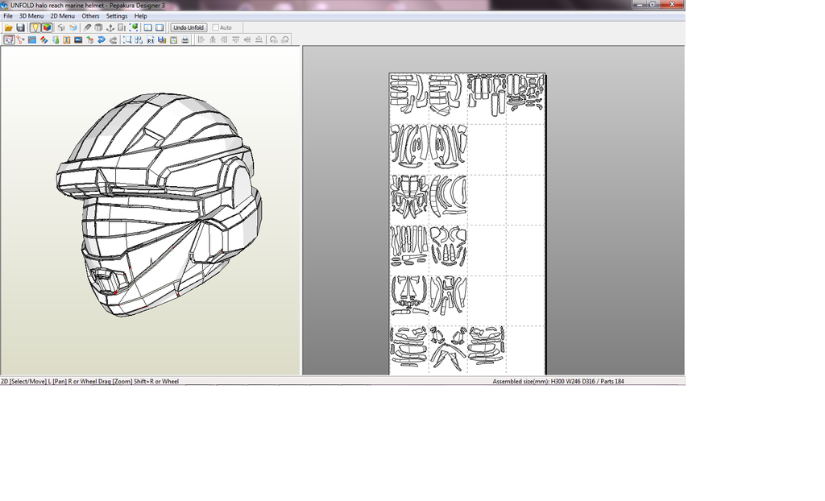This screenshot has height=501, width=825.
Task: Click the P.1 page number icon
Action: coord(151,39)
